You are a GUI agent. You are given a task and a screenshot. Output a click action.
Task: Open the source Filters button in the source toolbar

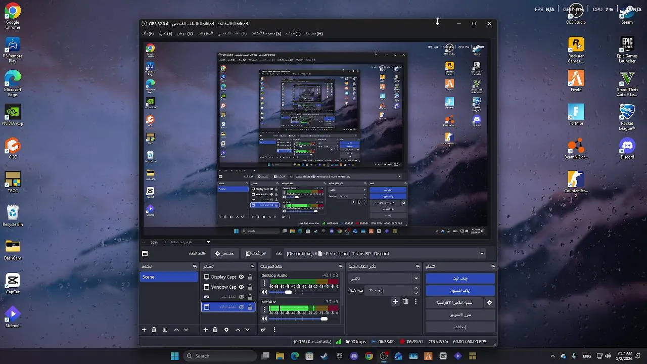pyautogui.click(x=255, y=254)
